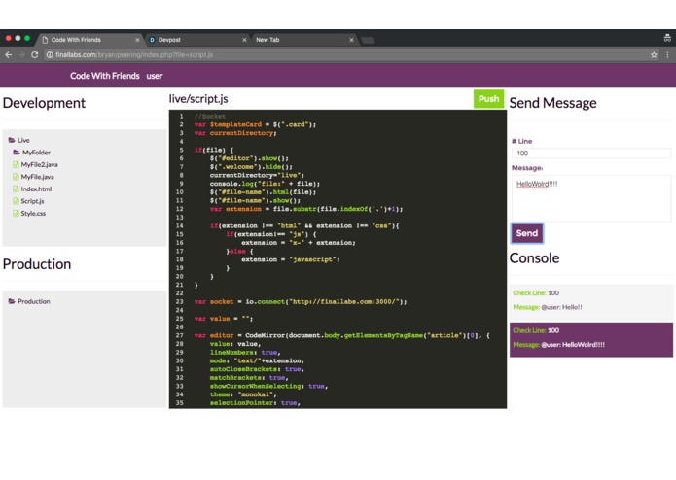Click the incognito icon at top right

click(667, 38)
